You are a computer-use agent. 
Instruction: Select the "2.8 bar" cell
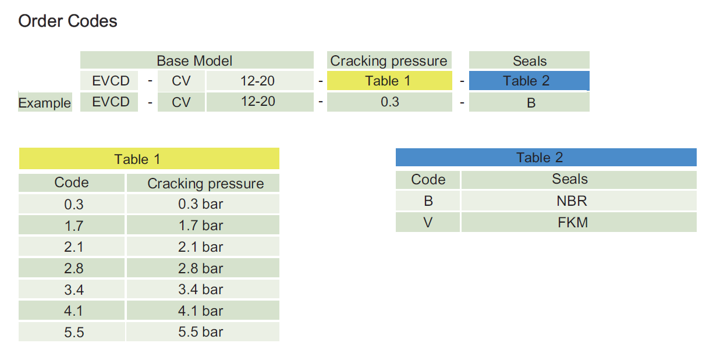coord(201,269)
